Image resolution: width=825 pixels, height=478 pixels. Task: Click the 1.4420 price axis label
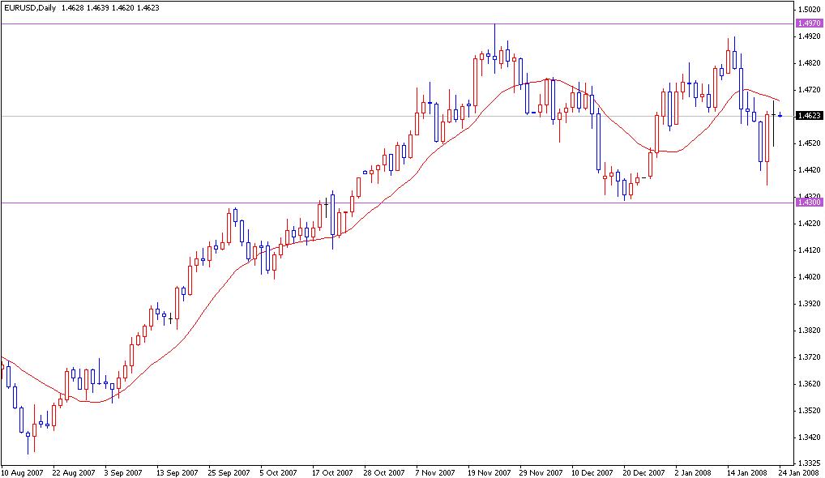[810, 170]
